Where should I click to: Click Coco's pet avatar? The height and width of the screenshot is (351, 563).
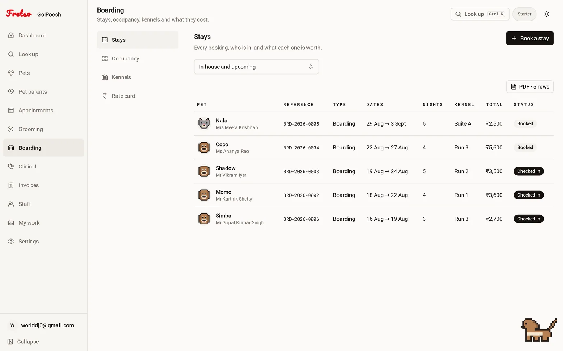pyautogui.click(x=204, y=147)
